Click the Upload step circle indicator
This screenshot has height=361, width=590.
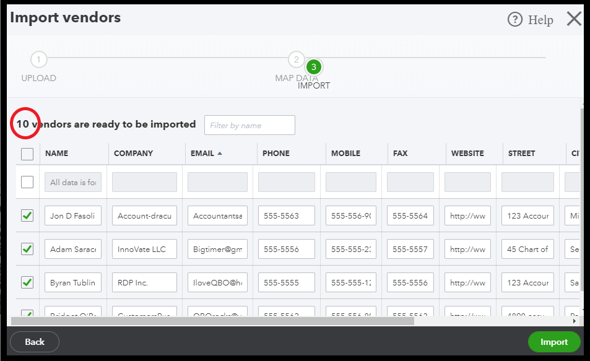click(38, 59)
